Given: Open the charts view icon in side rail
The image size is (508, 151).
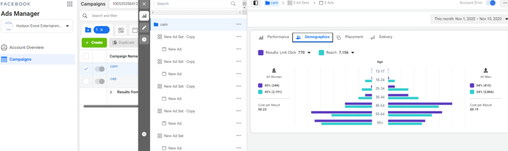Looking at the screenshot, I should coord(144,16).
